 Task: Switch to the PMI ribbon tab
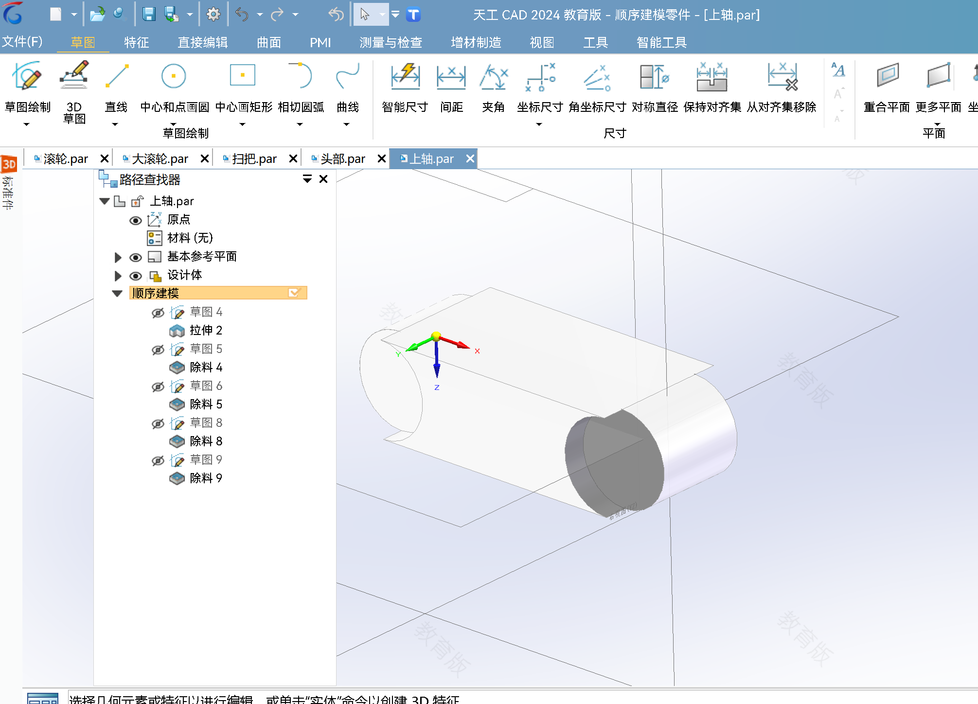(x=320, y=42)
